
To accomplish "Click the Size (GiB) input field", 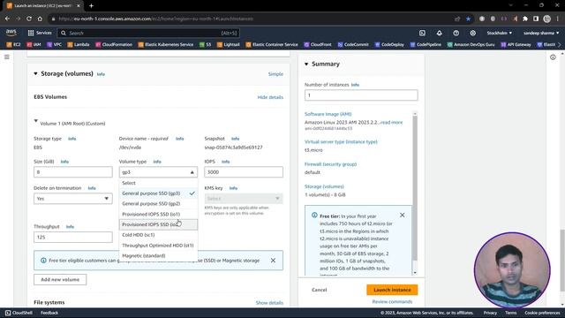I will click(x=72, y=172).
